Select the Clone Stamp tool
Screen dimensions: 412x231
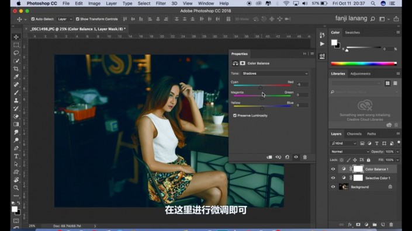(16, 100)
